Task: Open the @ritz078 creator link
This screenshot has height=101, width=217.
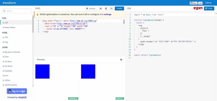Action: coord(22,97)
